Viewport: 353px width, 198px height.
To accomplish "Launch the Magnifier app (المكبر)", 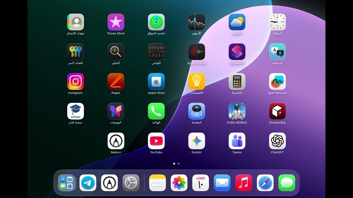I will 116,52.
